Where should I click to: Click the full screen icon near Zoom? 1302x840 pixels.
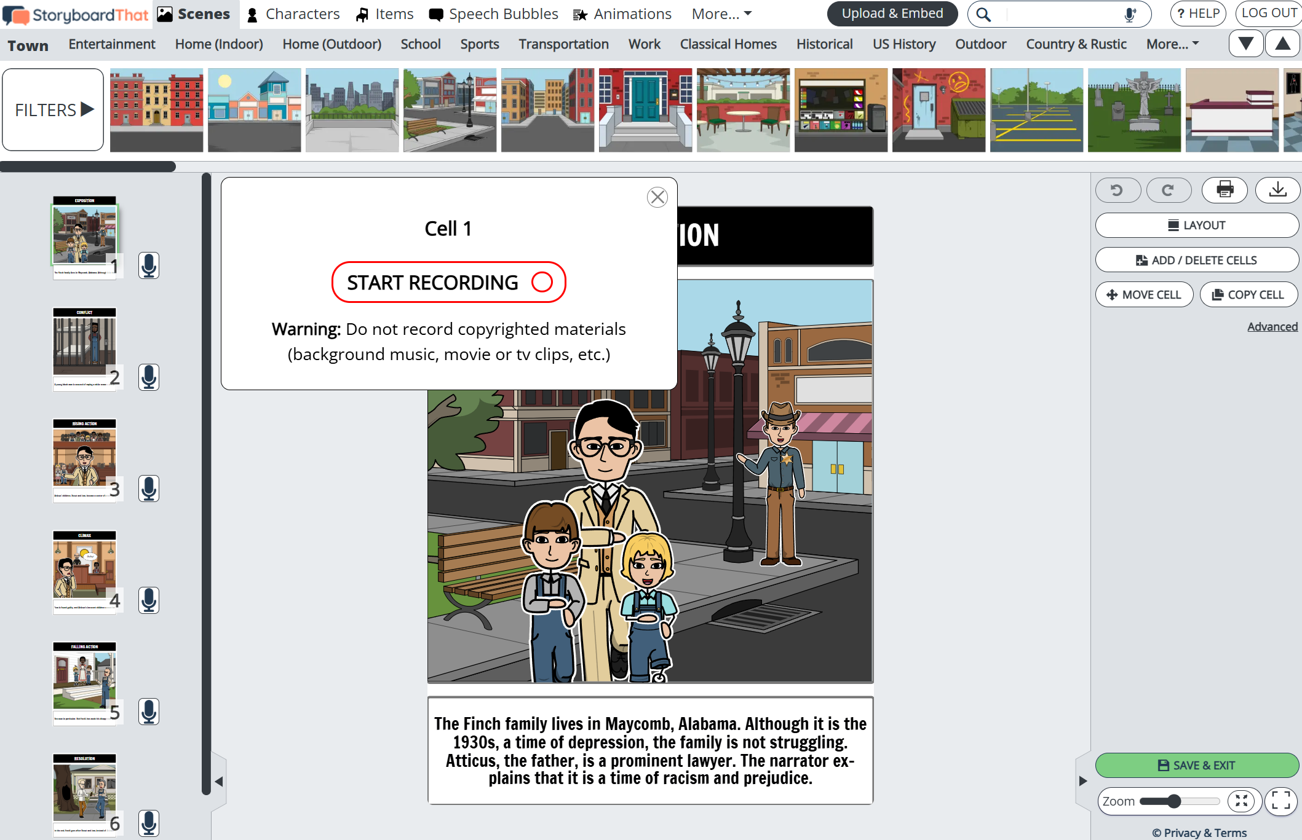tap(1281, 801)
